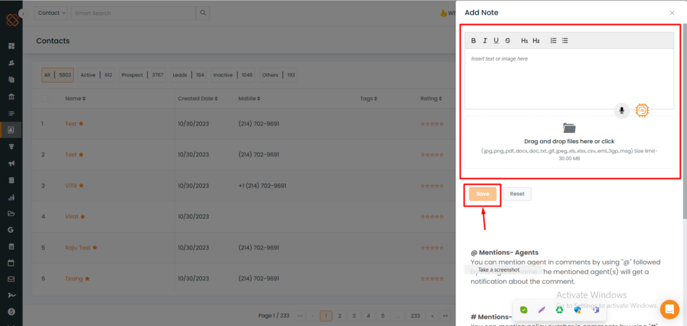The width and height of the screenshot is (687, 326).
Task: Sort by Rating column
Action: pos(431,99)
